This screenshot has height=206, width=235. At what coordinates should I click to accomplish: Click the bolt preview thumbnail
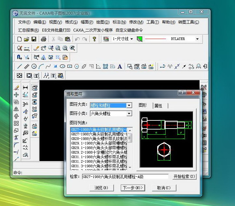point(166,140)
